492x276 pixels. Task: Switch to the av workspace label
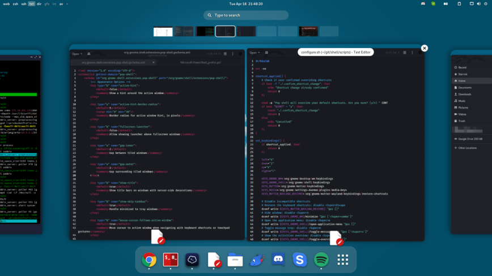point(61,4)
